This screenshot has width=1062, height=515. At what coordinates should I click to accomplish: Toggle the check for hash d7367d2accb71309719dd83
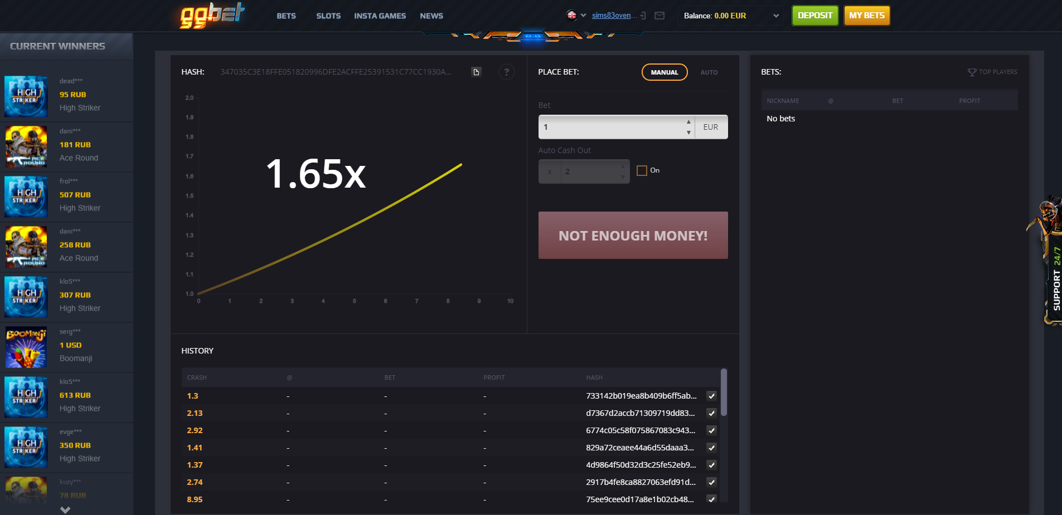click(711, 413)
